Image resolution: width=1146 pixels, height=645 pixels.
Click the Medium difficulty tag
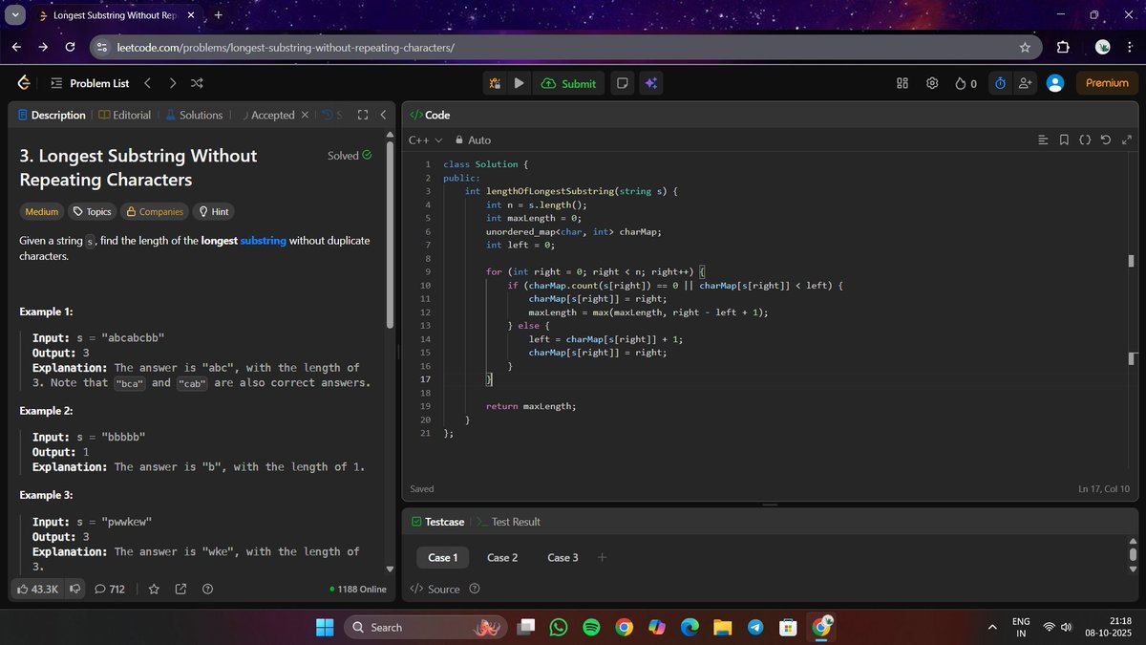coord(41,212)
